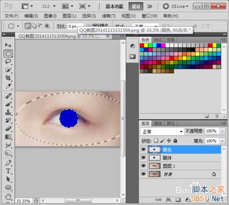Select the Crop tool

coord(8,78)
